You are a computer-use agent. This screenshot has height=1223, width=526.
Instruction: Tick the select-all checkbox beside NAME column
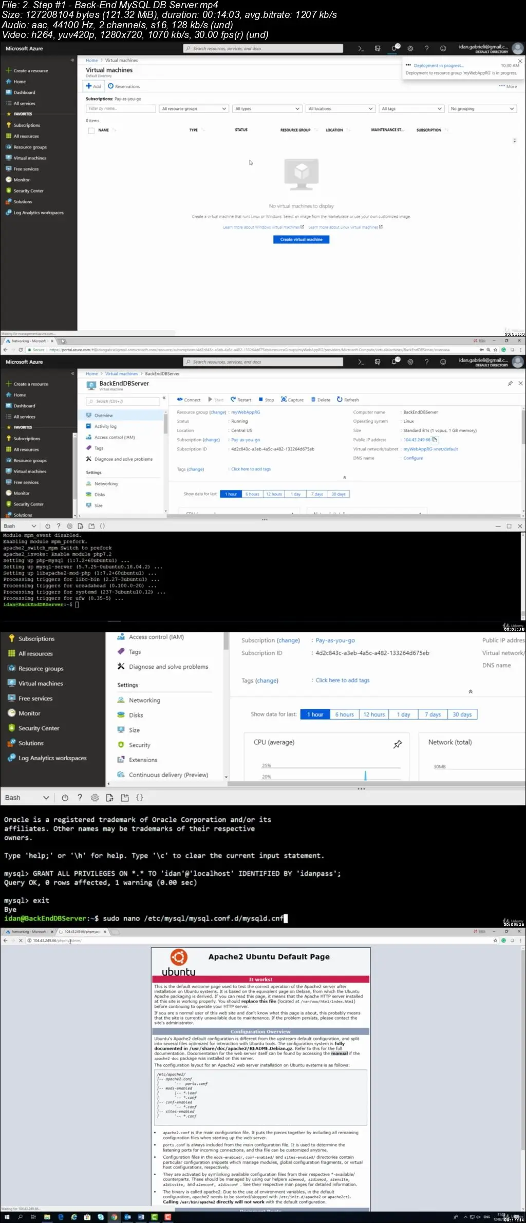(91, 130)
